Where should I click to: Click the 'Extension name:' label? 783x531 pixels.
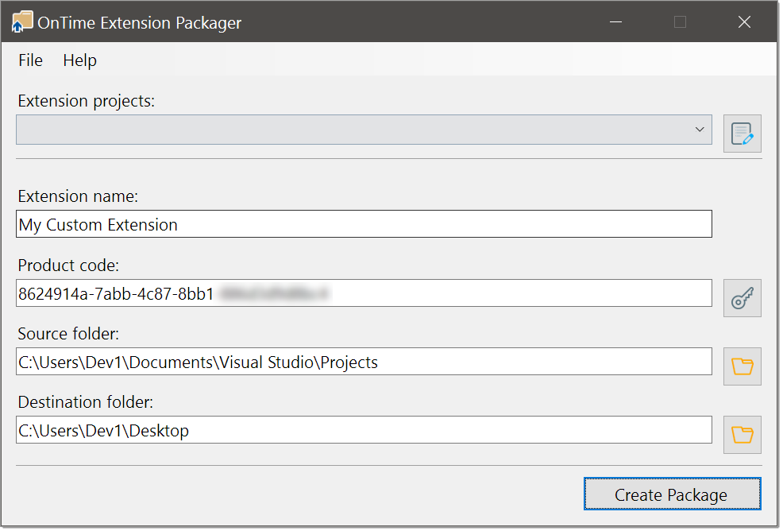click(x=79, y=197)
